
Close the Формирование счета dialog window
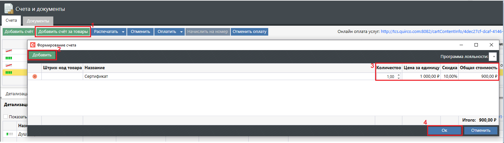pyautogui.click(x=491, y=45)
